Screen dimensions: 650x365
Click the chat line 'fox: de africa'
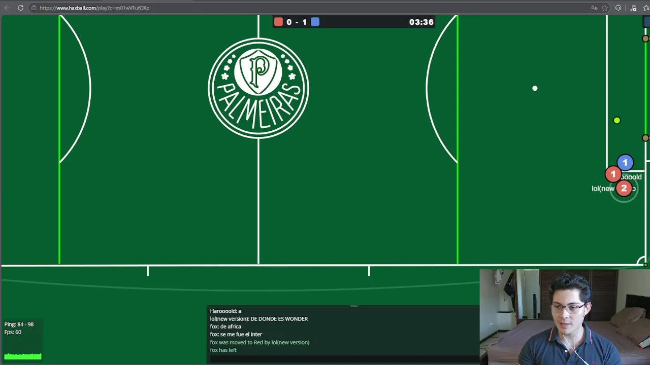click(x=225, y=326)
